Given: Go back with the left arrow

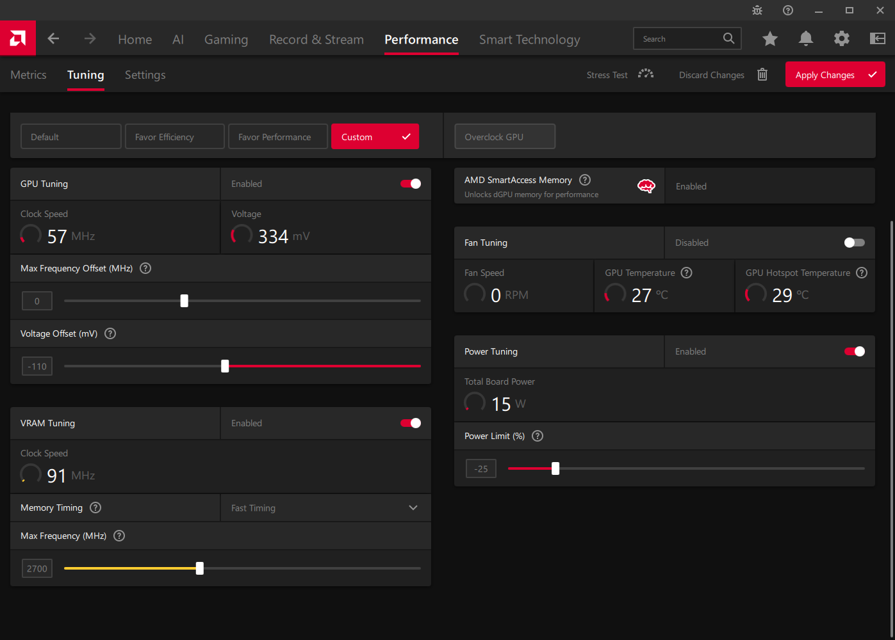Looking at the screenshot, I should click(x=53, y=39).
